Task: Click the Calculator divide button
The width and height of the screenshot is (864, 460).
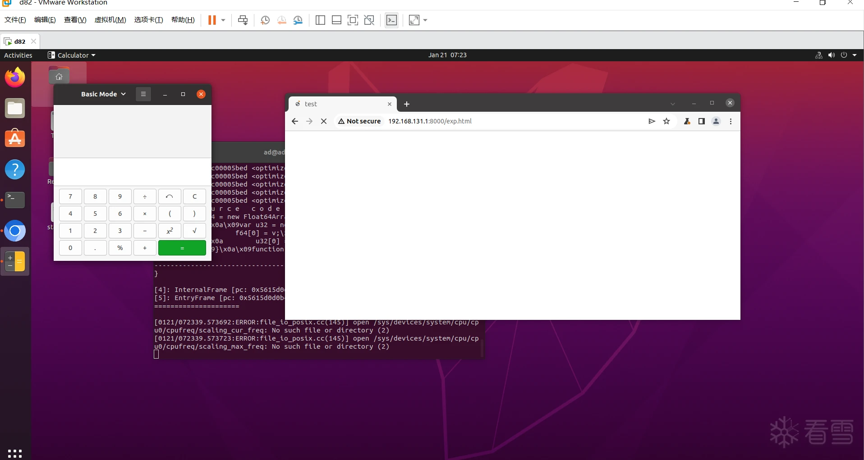Action: point(145,196)
